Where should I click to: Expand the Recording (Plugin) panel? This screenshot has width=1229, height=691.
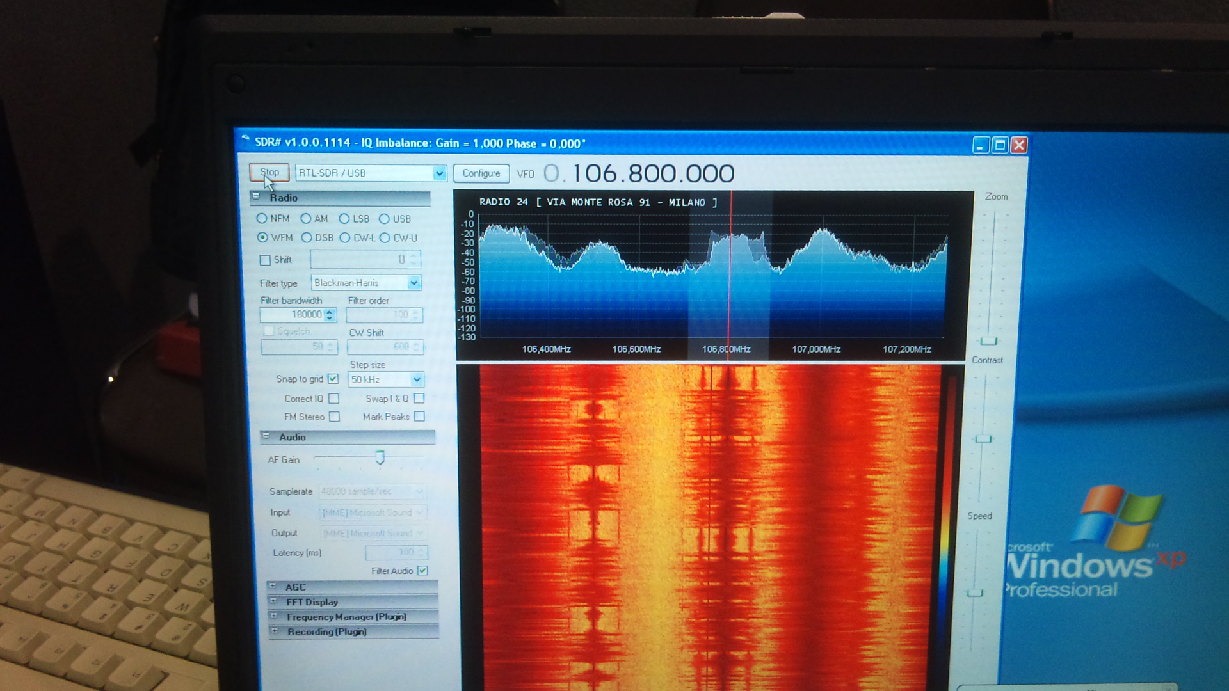click(275, 631)
